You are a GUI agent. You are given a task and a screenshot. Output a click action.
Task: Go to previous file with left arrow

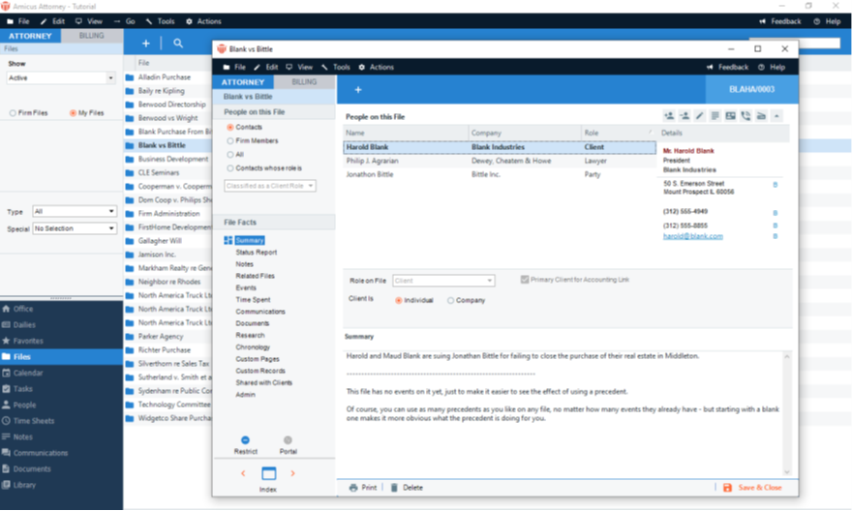[243, 473]
